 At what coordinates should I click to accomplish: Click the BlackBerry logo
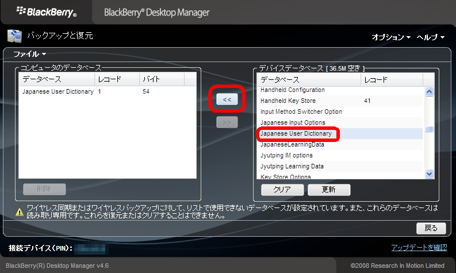[47, 12]
